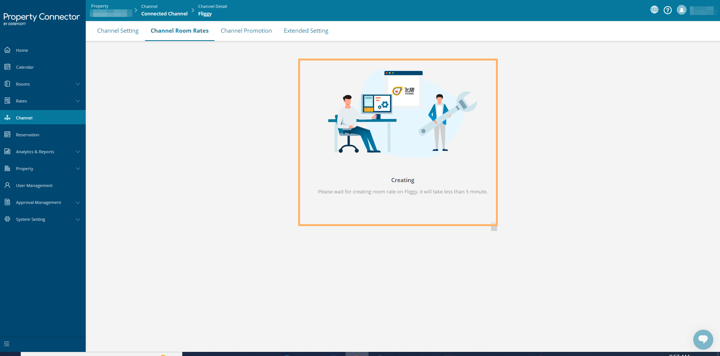This screenshot has height=356, width=720.
Task: Click the User Management person icon
Action: pos(7,185)
